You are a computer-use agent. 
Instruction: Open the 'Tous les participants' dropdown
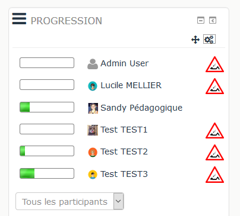coord(70,201)
